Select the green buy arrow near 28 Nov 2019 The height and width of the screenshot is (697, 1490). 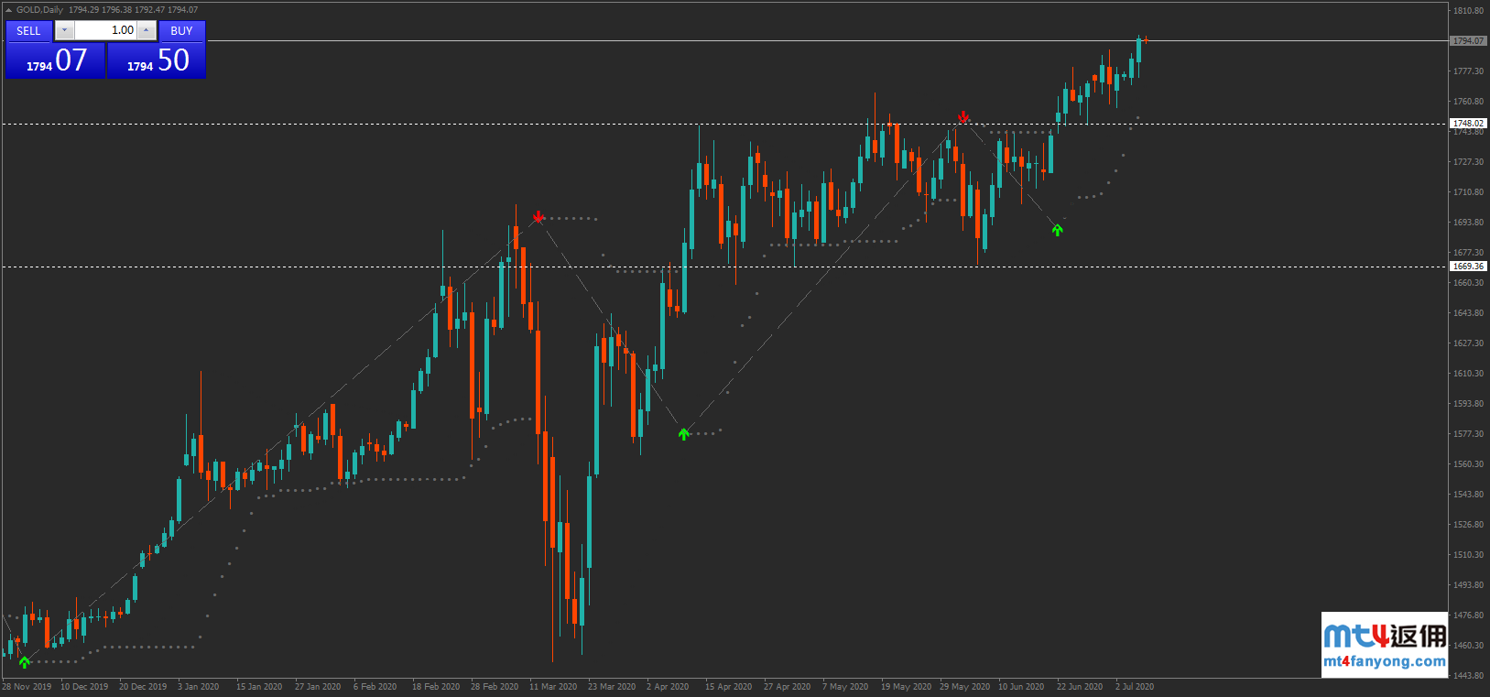[24, 661]
